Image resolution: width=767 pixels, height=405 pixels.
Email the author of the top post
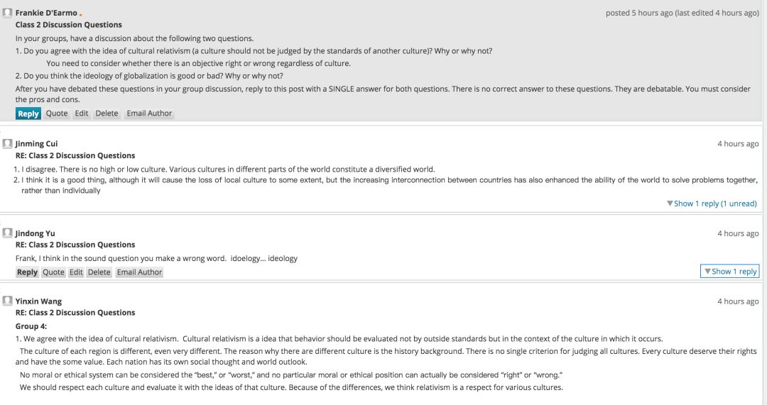coord(149,113)
